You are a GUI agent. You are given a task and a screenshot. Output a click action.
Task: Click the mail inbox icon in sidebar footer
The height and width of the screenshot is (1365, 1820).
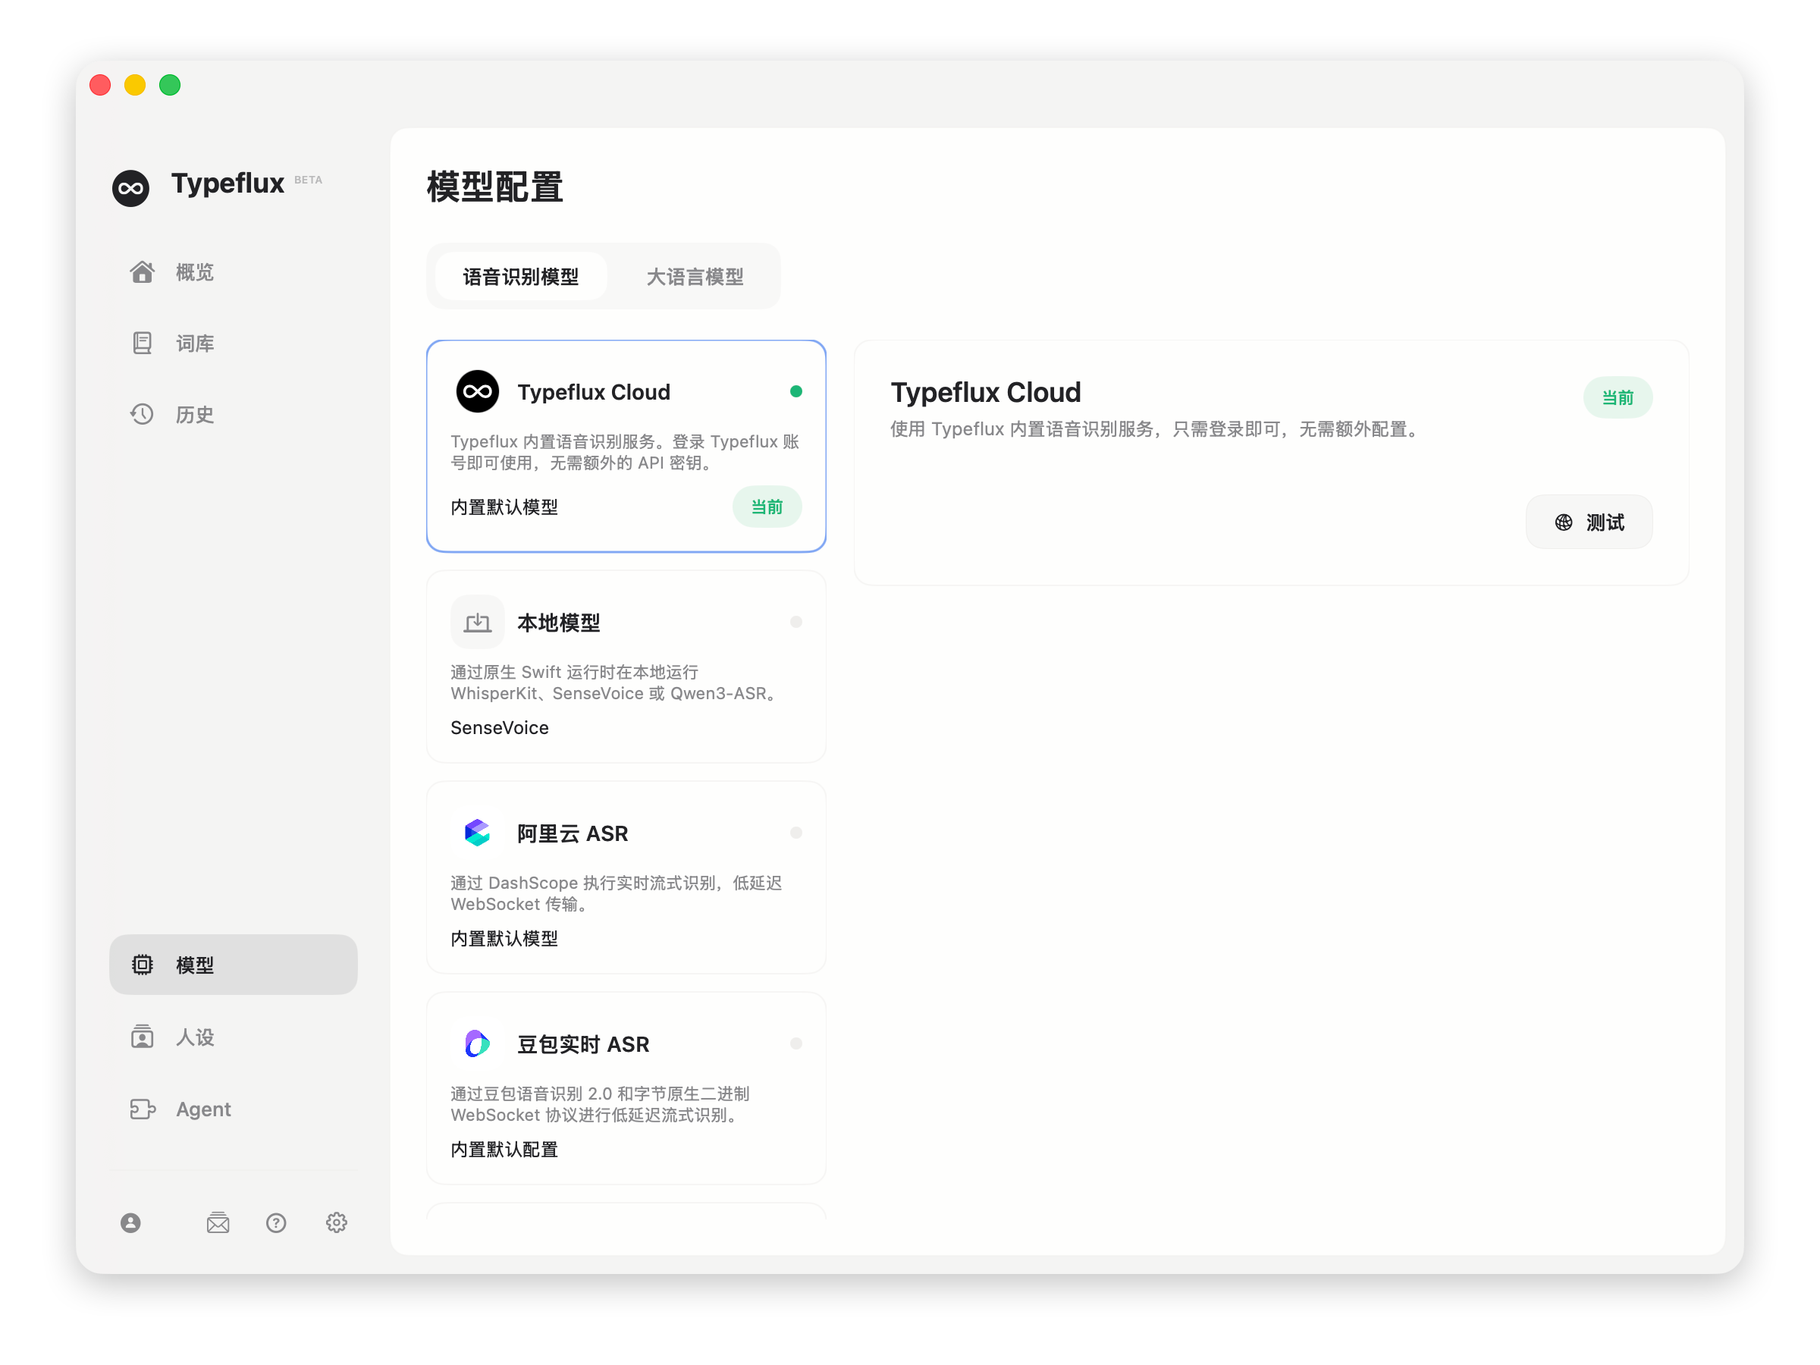pyautogui.click(x=218, y=1222)
